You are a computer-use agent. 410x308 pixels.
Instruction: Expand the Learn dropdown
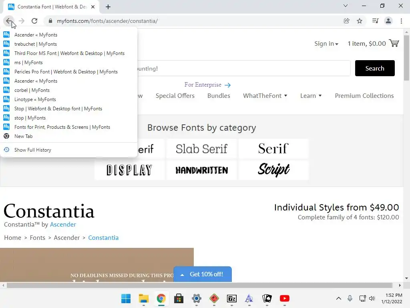[311, 96]
